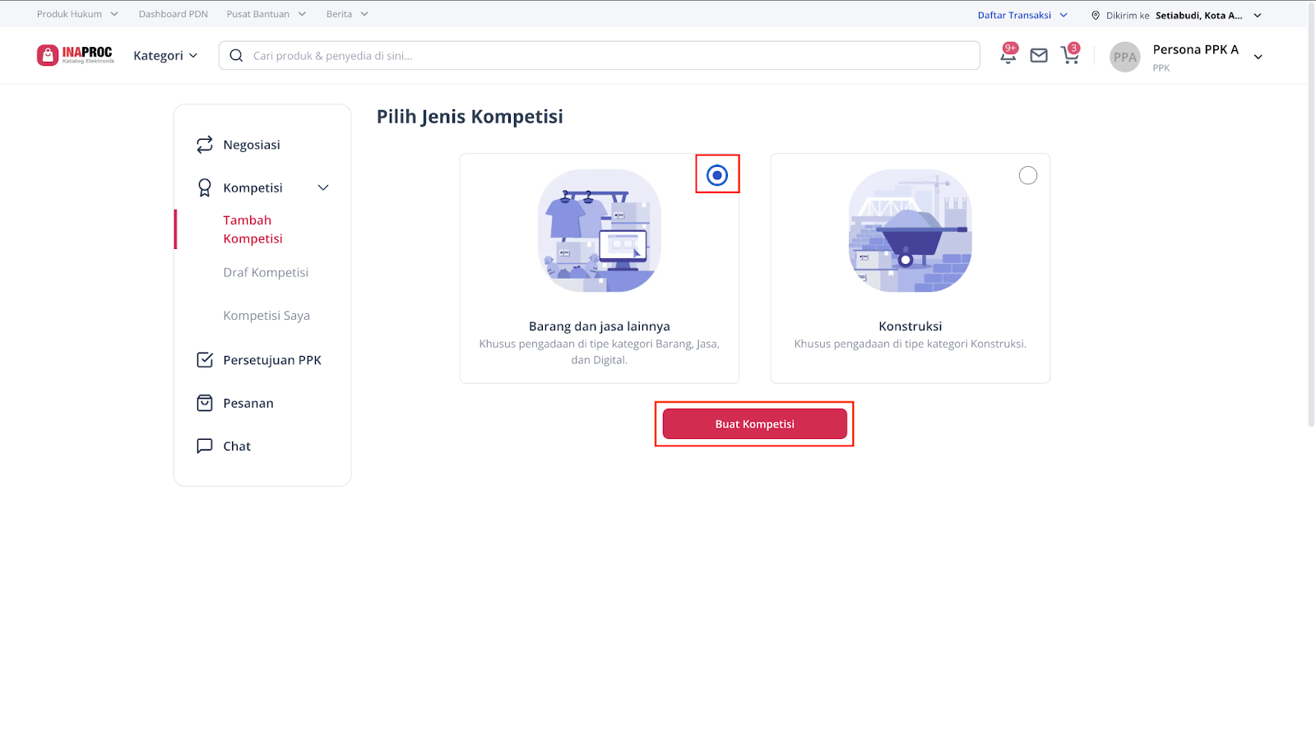Viewport: 1316px width, 730px height.
Task: Go to Draf Kompetisi
Action: pyautogui.click(x=266, y=272)
